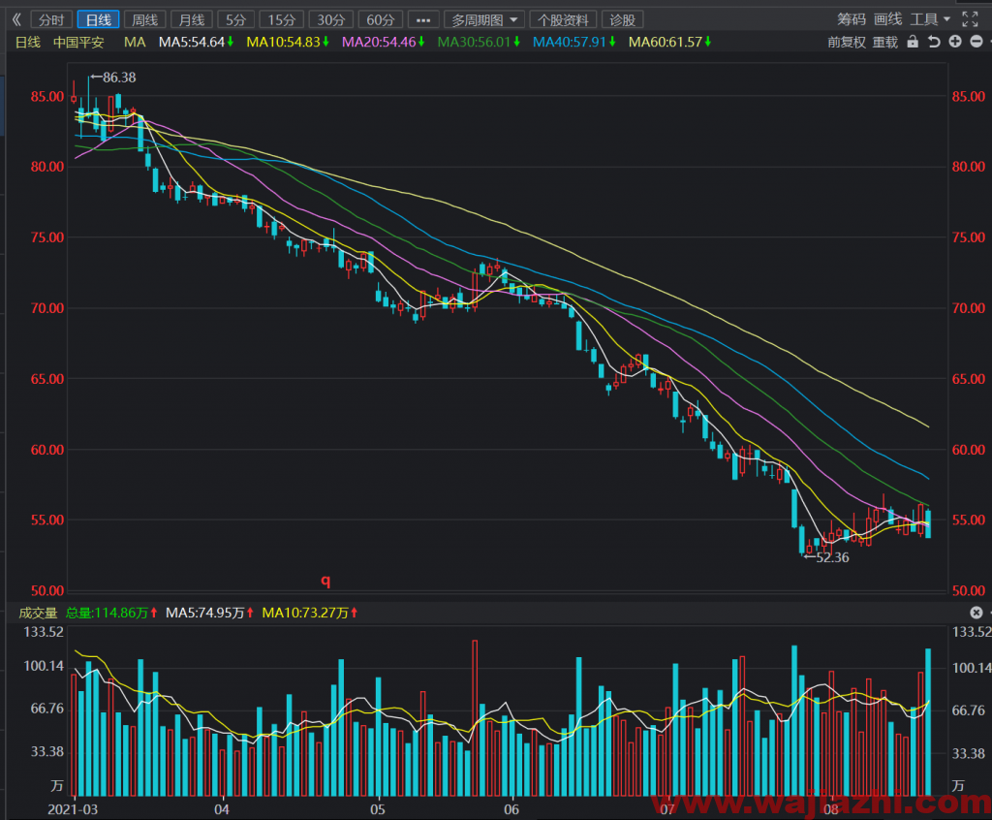Expand the 工具 tools dropdown
The width and height of the screenshot is (992, 820).
pyautogui.click(x=930, y=19)
